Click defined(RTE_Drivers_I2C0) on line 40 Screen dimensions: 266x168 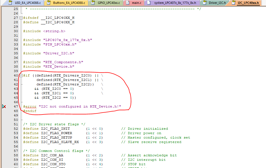pos(64,75)
